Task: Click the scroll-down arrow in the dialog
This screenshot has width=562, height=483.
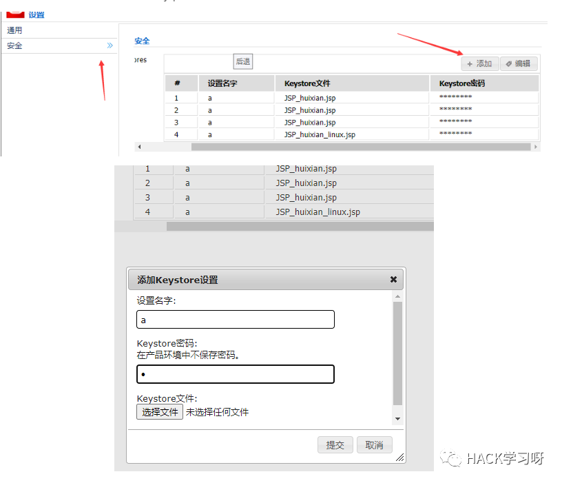Action: (x=397, y=417)
